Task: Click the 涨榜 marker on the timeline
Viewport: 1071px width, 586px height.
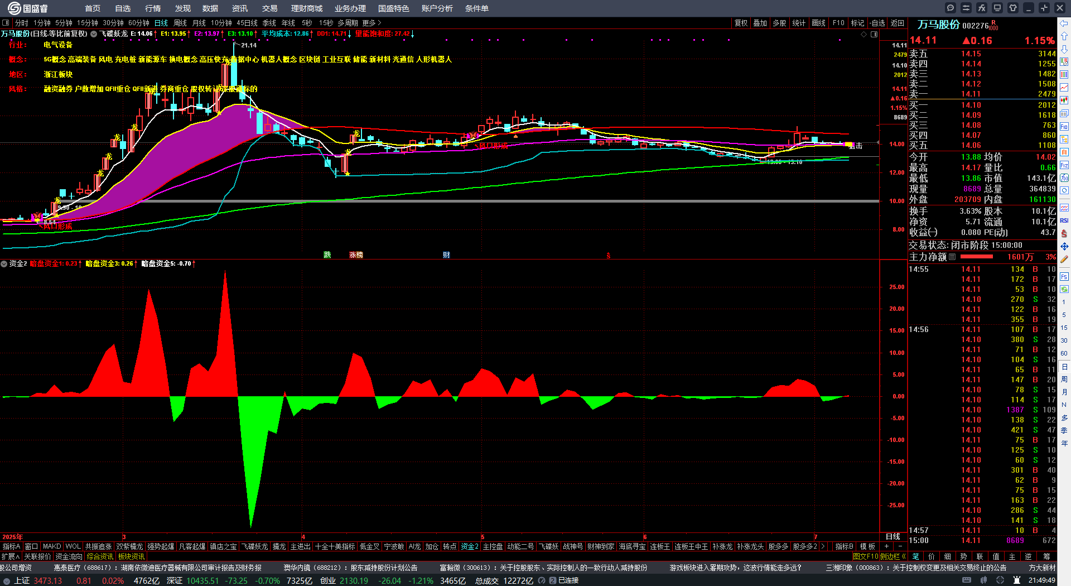Action: pyautogui.click(x=356, y=255)
